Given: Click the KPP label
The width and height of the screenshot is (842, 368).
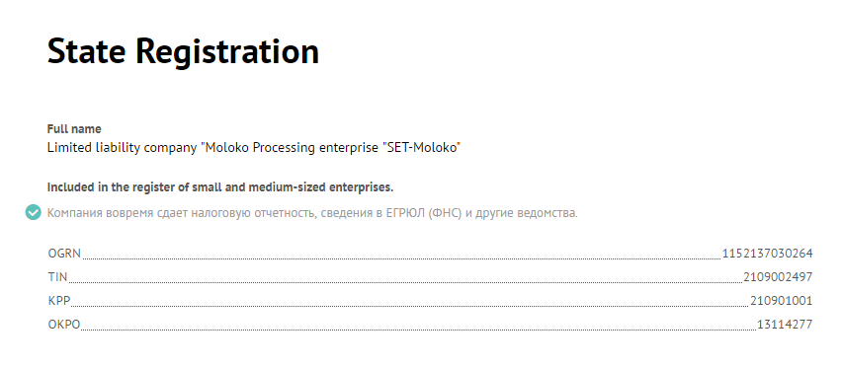Looking at the screenshot, I should (x=59, y=300).
